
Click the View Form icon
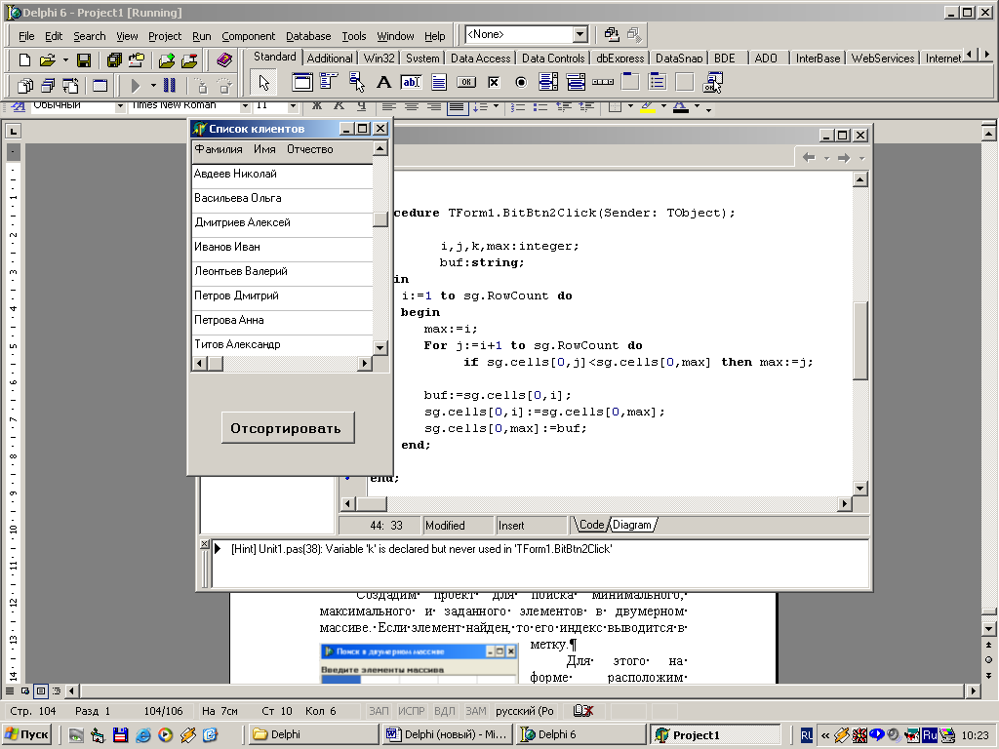click(x=48, y=86)
